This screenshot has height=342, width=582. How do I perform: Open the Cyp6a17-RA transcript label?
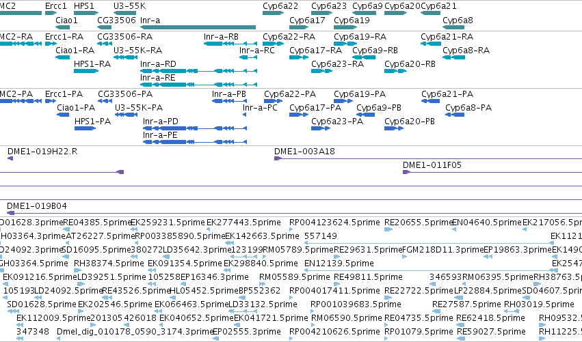click(315, 51)
